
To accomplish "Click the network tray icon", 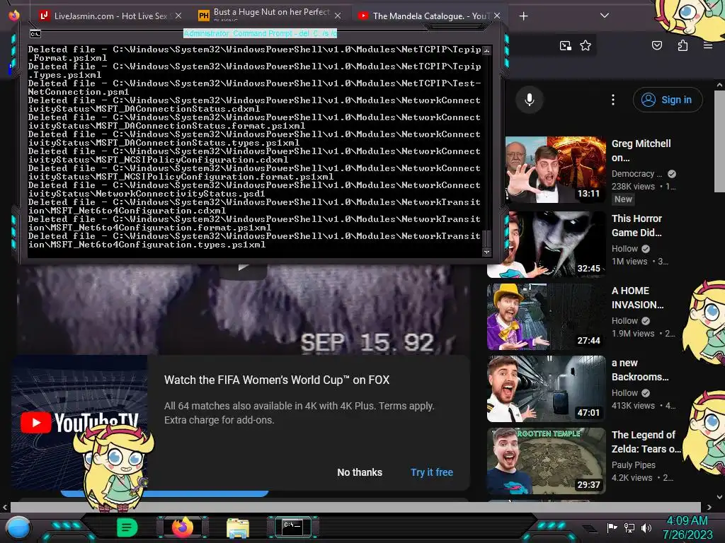I will [x=629, y=527].
